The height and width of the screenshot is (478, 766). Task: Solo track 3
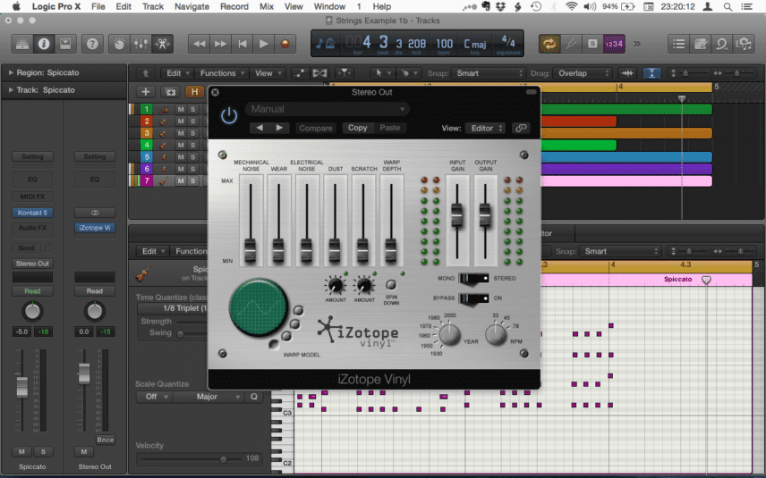click(193, 133)
